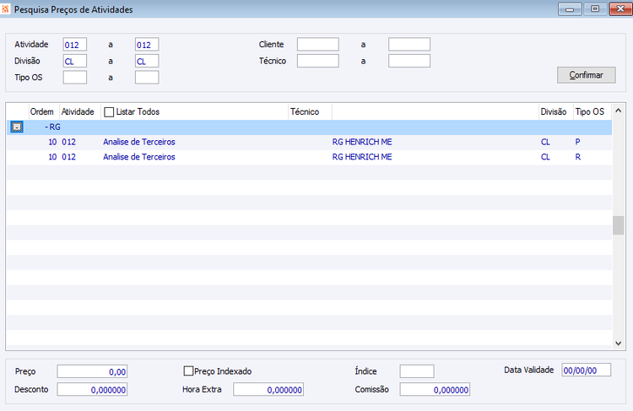
Task: Click the Ordem column header
Action: [x=42, y=112]
